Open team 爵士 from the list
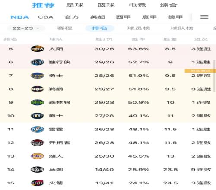216x190 pixels. (56, 116)
